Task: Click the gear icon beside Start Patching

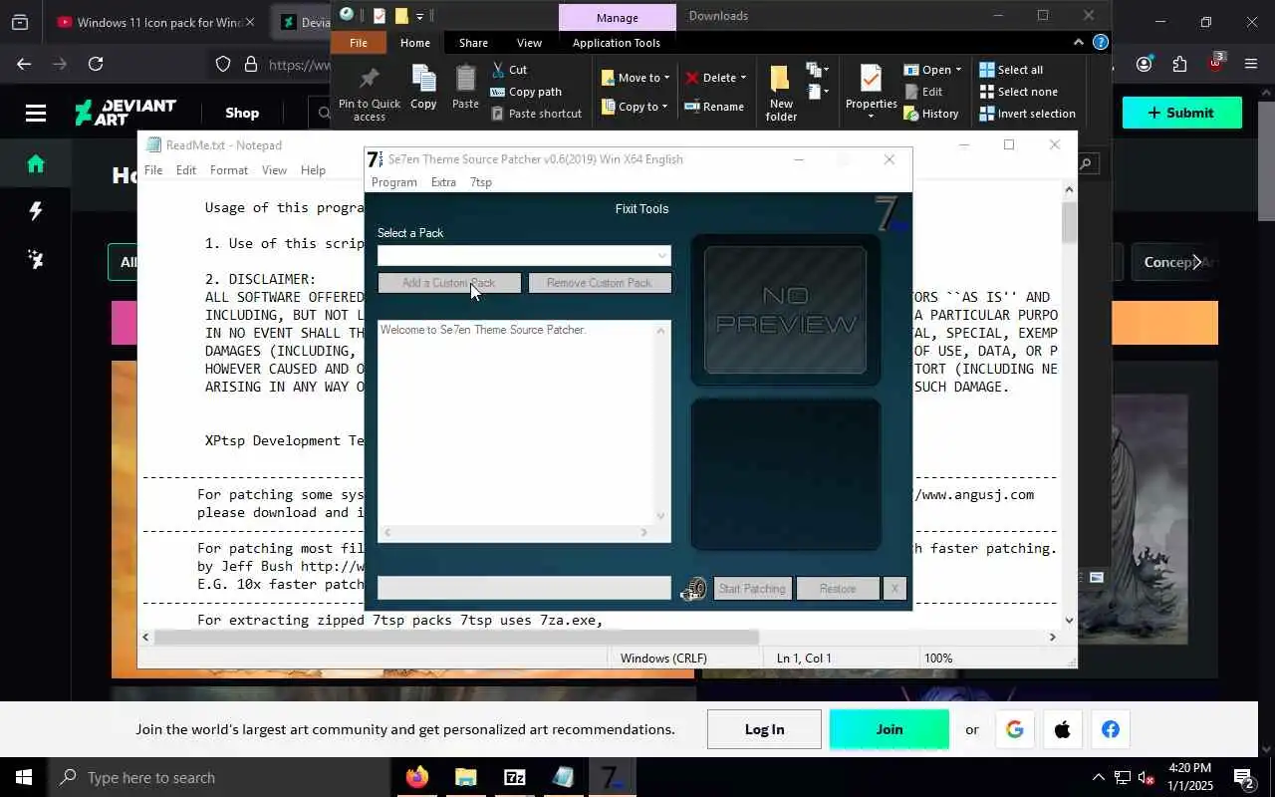Action: [x=693, y=590]
